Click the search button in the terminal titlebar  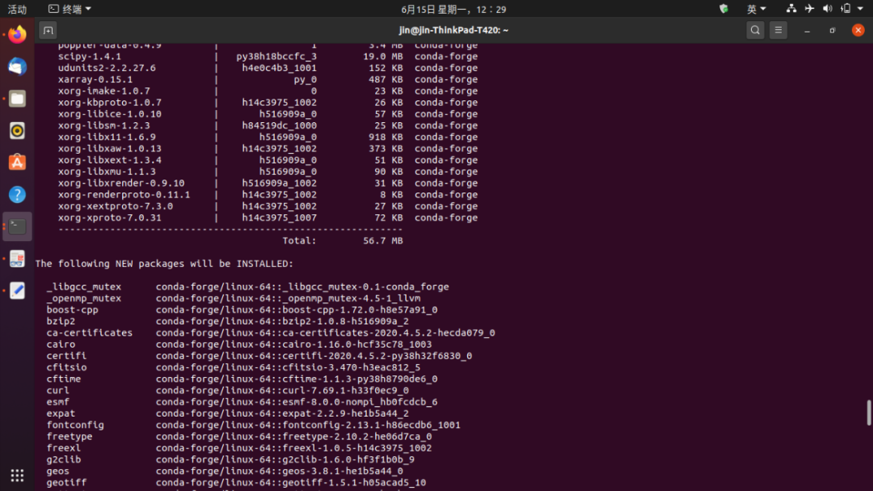pos(754,29)
